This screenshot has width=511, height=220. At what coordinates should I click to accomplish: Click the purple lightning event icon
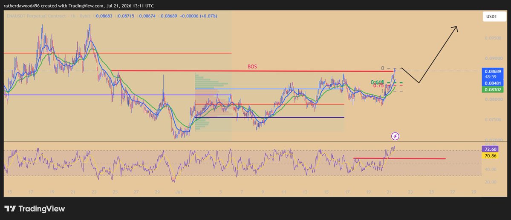(395, 136)
